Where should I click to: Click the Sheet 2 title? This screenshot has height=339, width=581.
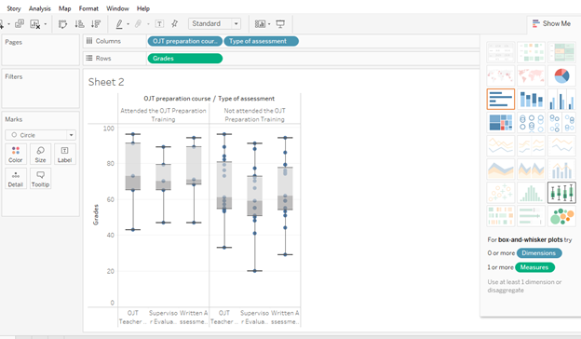click(106, 82)
